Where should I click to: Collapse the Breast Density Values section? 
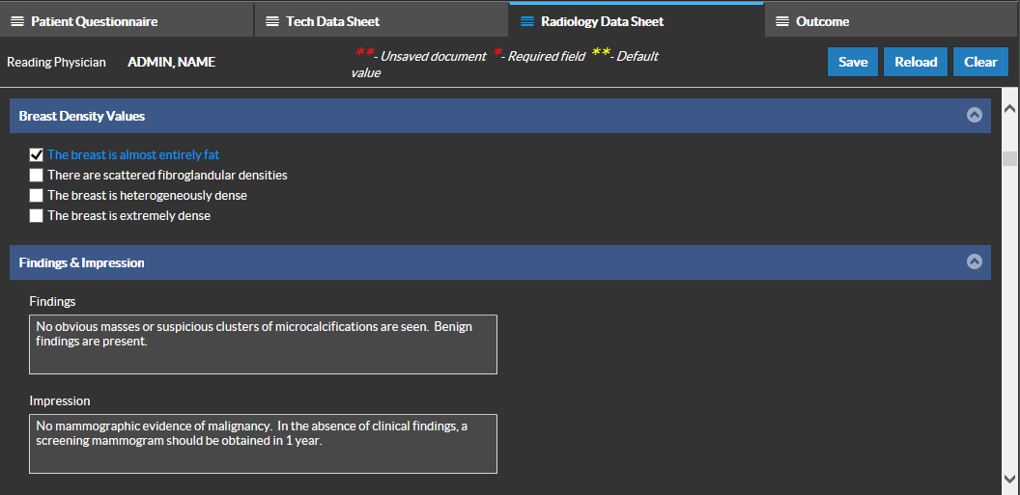point(974,116)
